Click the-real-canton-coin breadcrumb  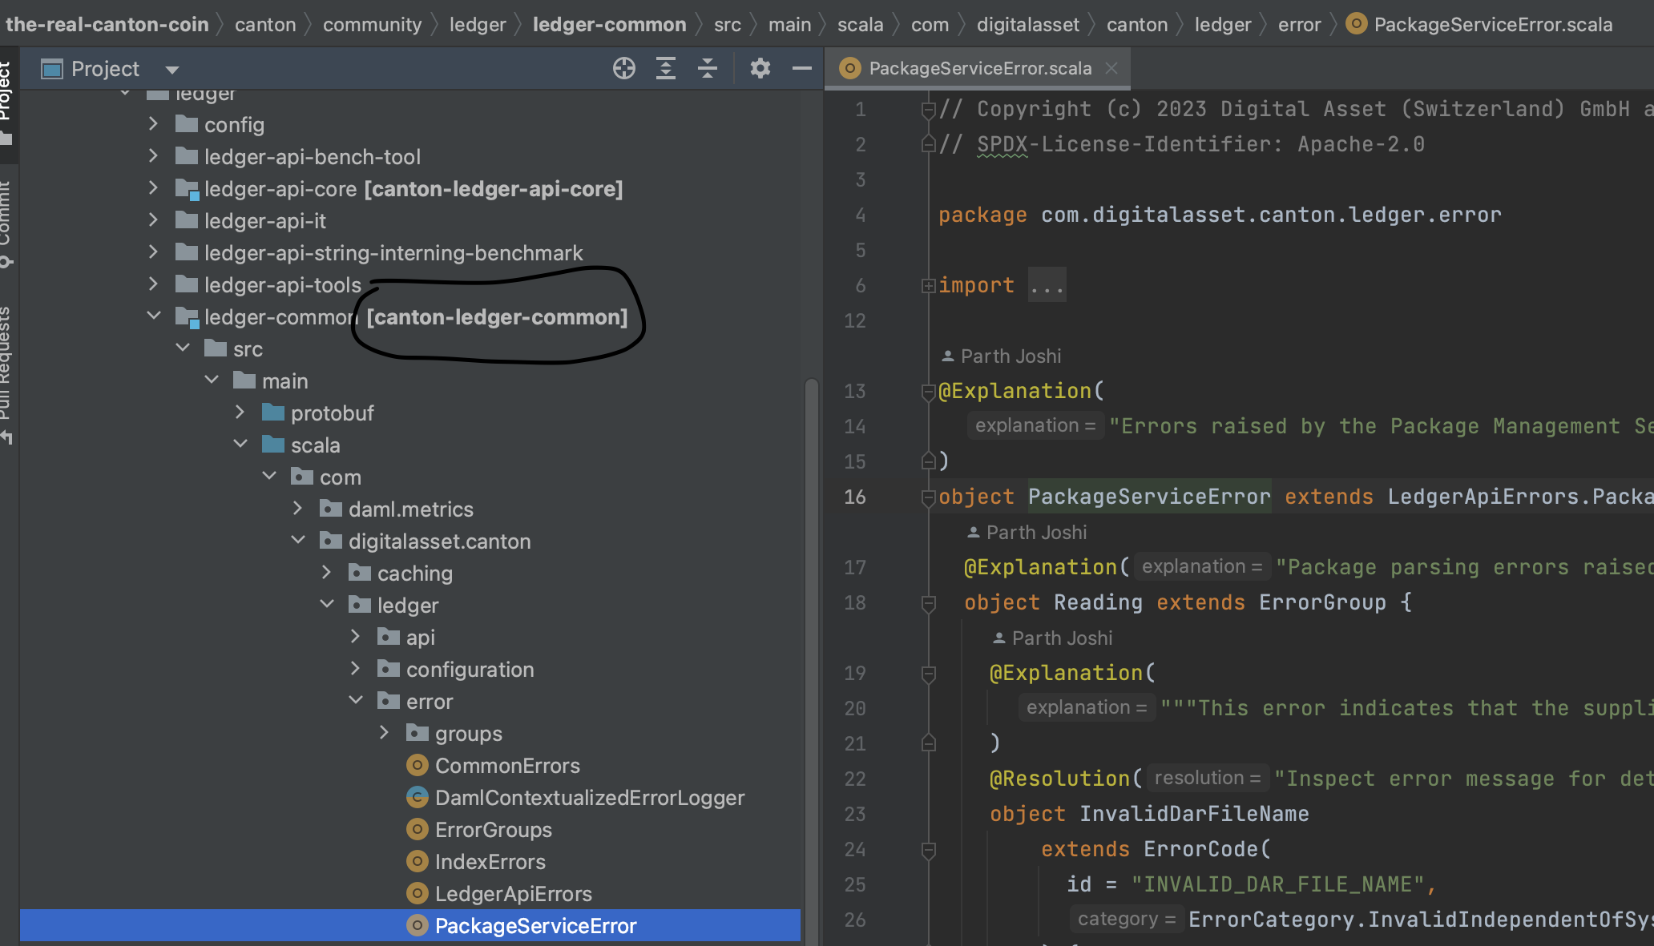pyautogui.click(x=107, y=25)
